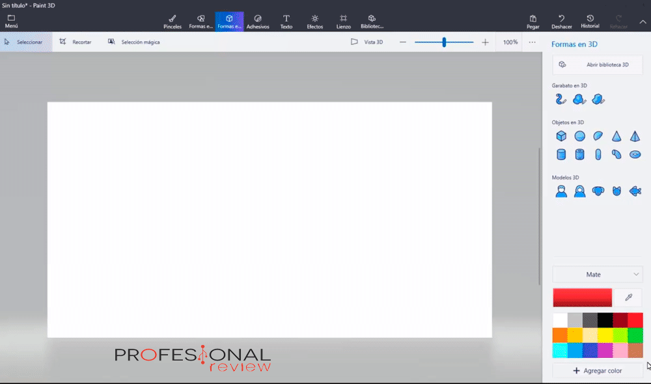Insert the dog 3D model
This screenshot has height=384, width=651.
point(598,191)
